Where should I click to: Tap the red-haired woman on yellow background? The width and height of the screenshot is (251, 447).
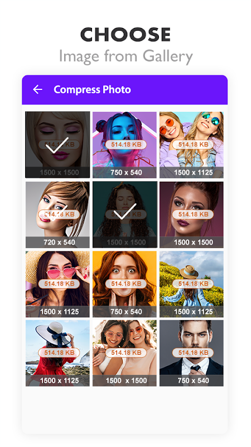point(124,284)
